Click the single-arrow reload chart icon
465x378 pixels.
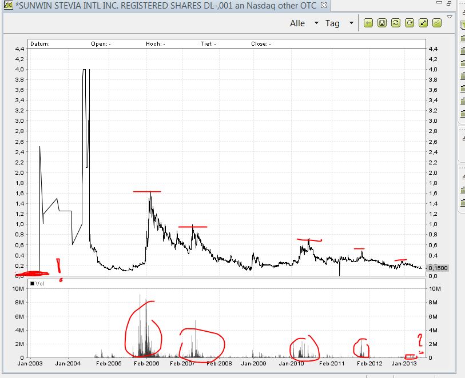pyautogui.click(x=410, y=23)
